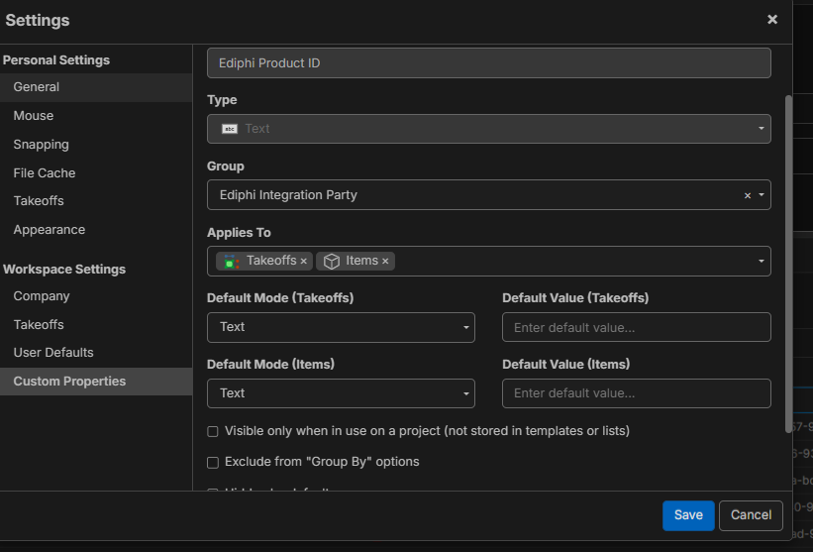Image resolution: width=813 pixels, height=552 pixels.
Task: Click the Cancel button
Action: point(751,515)
